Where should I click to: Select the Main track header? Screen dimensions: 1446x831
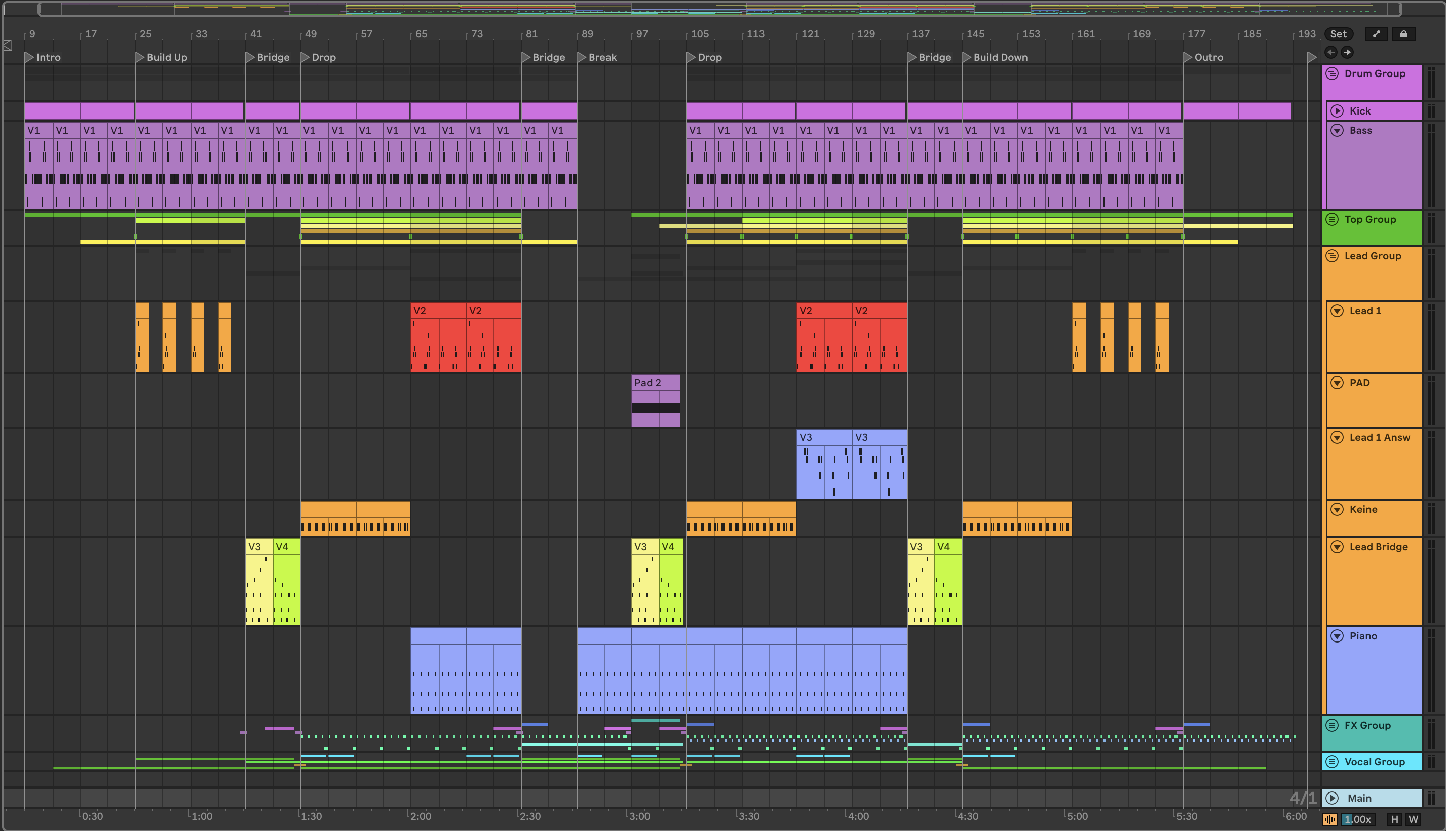[x=1369, y=799]
